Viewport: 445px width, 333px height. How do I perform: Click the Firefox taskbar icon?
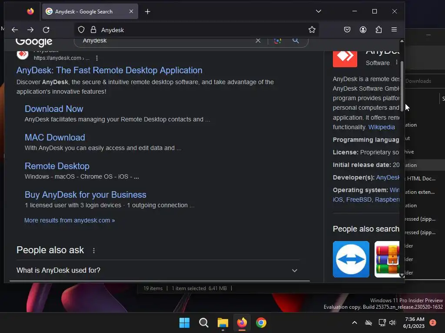pyautogui.click(x=242, y=323)
